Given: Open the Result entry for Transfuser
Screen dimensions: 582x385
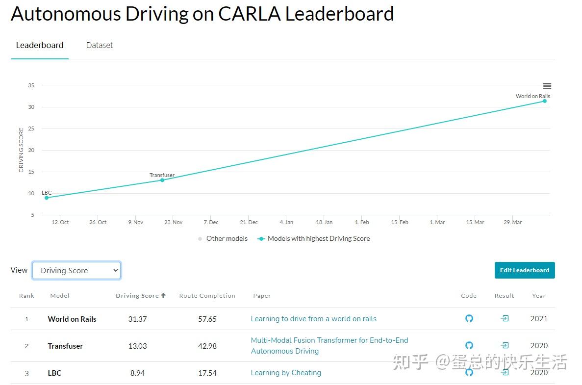Looking at the screenshot, I should coord(505,346).
